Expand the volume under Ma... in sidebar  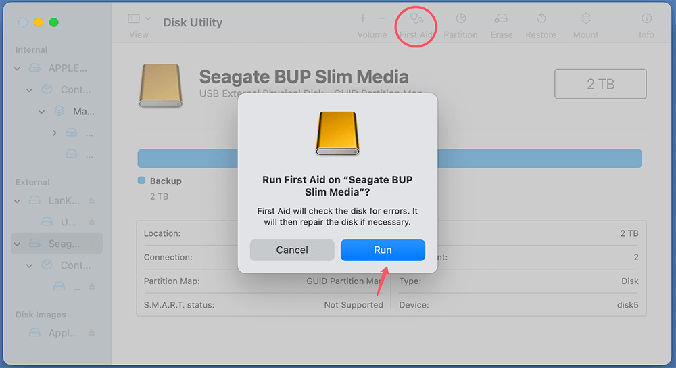[55, 133]
